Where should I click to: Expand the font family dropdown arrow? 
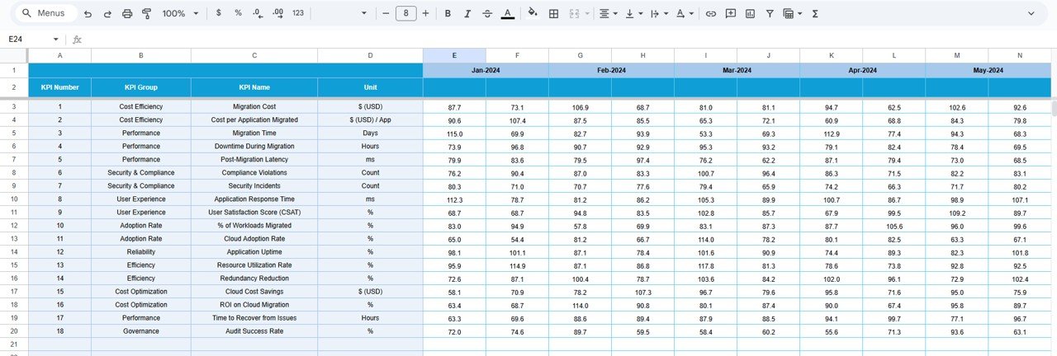(365, 14)
